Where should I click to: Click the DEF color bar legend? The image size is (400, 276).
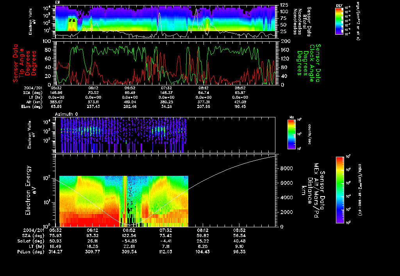coord(339,21)
